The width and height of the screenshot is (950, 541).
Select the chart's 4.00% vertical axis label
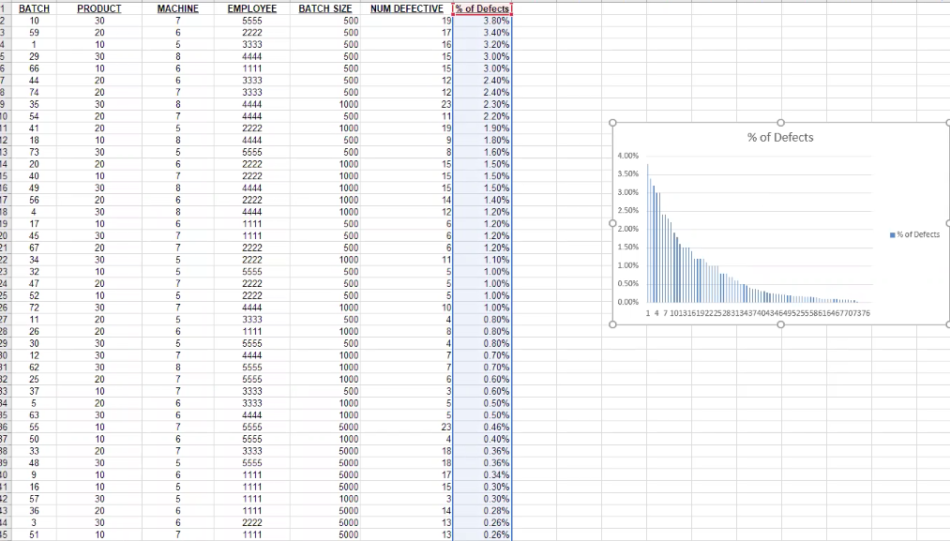click(627, 156)
